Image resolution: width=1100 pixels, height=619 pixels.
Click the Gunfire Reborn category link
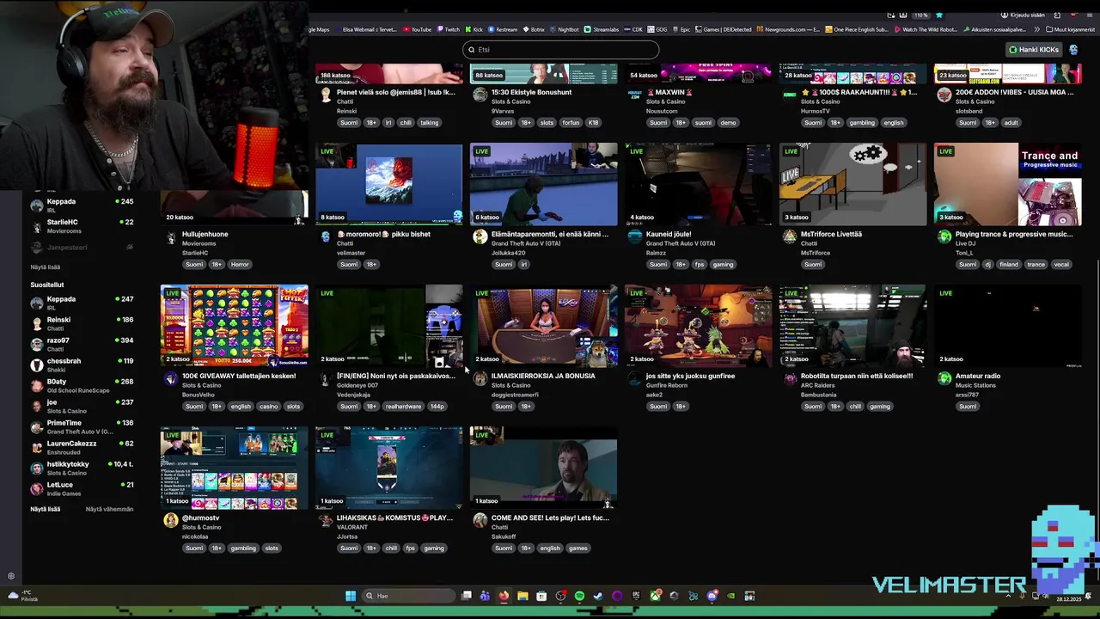(667, 385)
